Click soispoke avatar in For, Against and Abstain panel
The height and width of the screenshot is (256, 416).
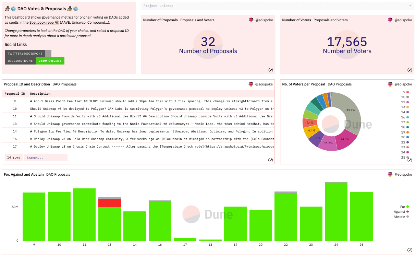[x=390, y=174]
